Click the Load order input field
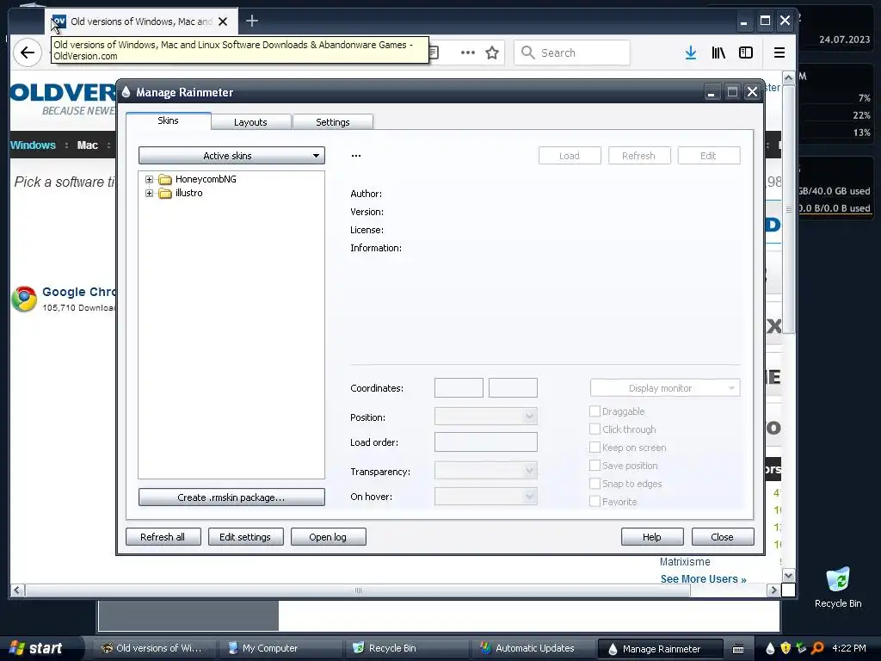The width and height of the screenshot is (881, 661). click(x=485, y=442)
